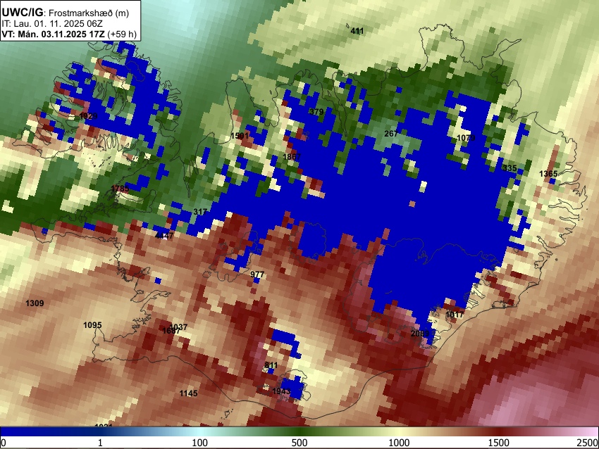Click the map value label 411
The width and height of the screenshot is (599, 449).
[357, 31]
